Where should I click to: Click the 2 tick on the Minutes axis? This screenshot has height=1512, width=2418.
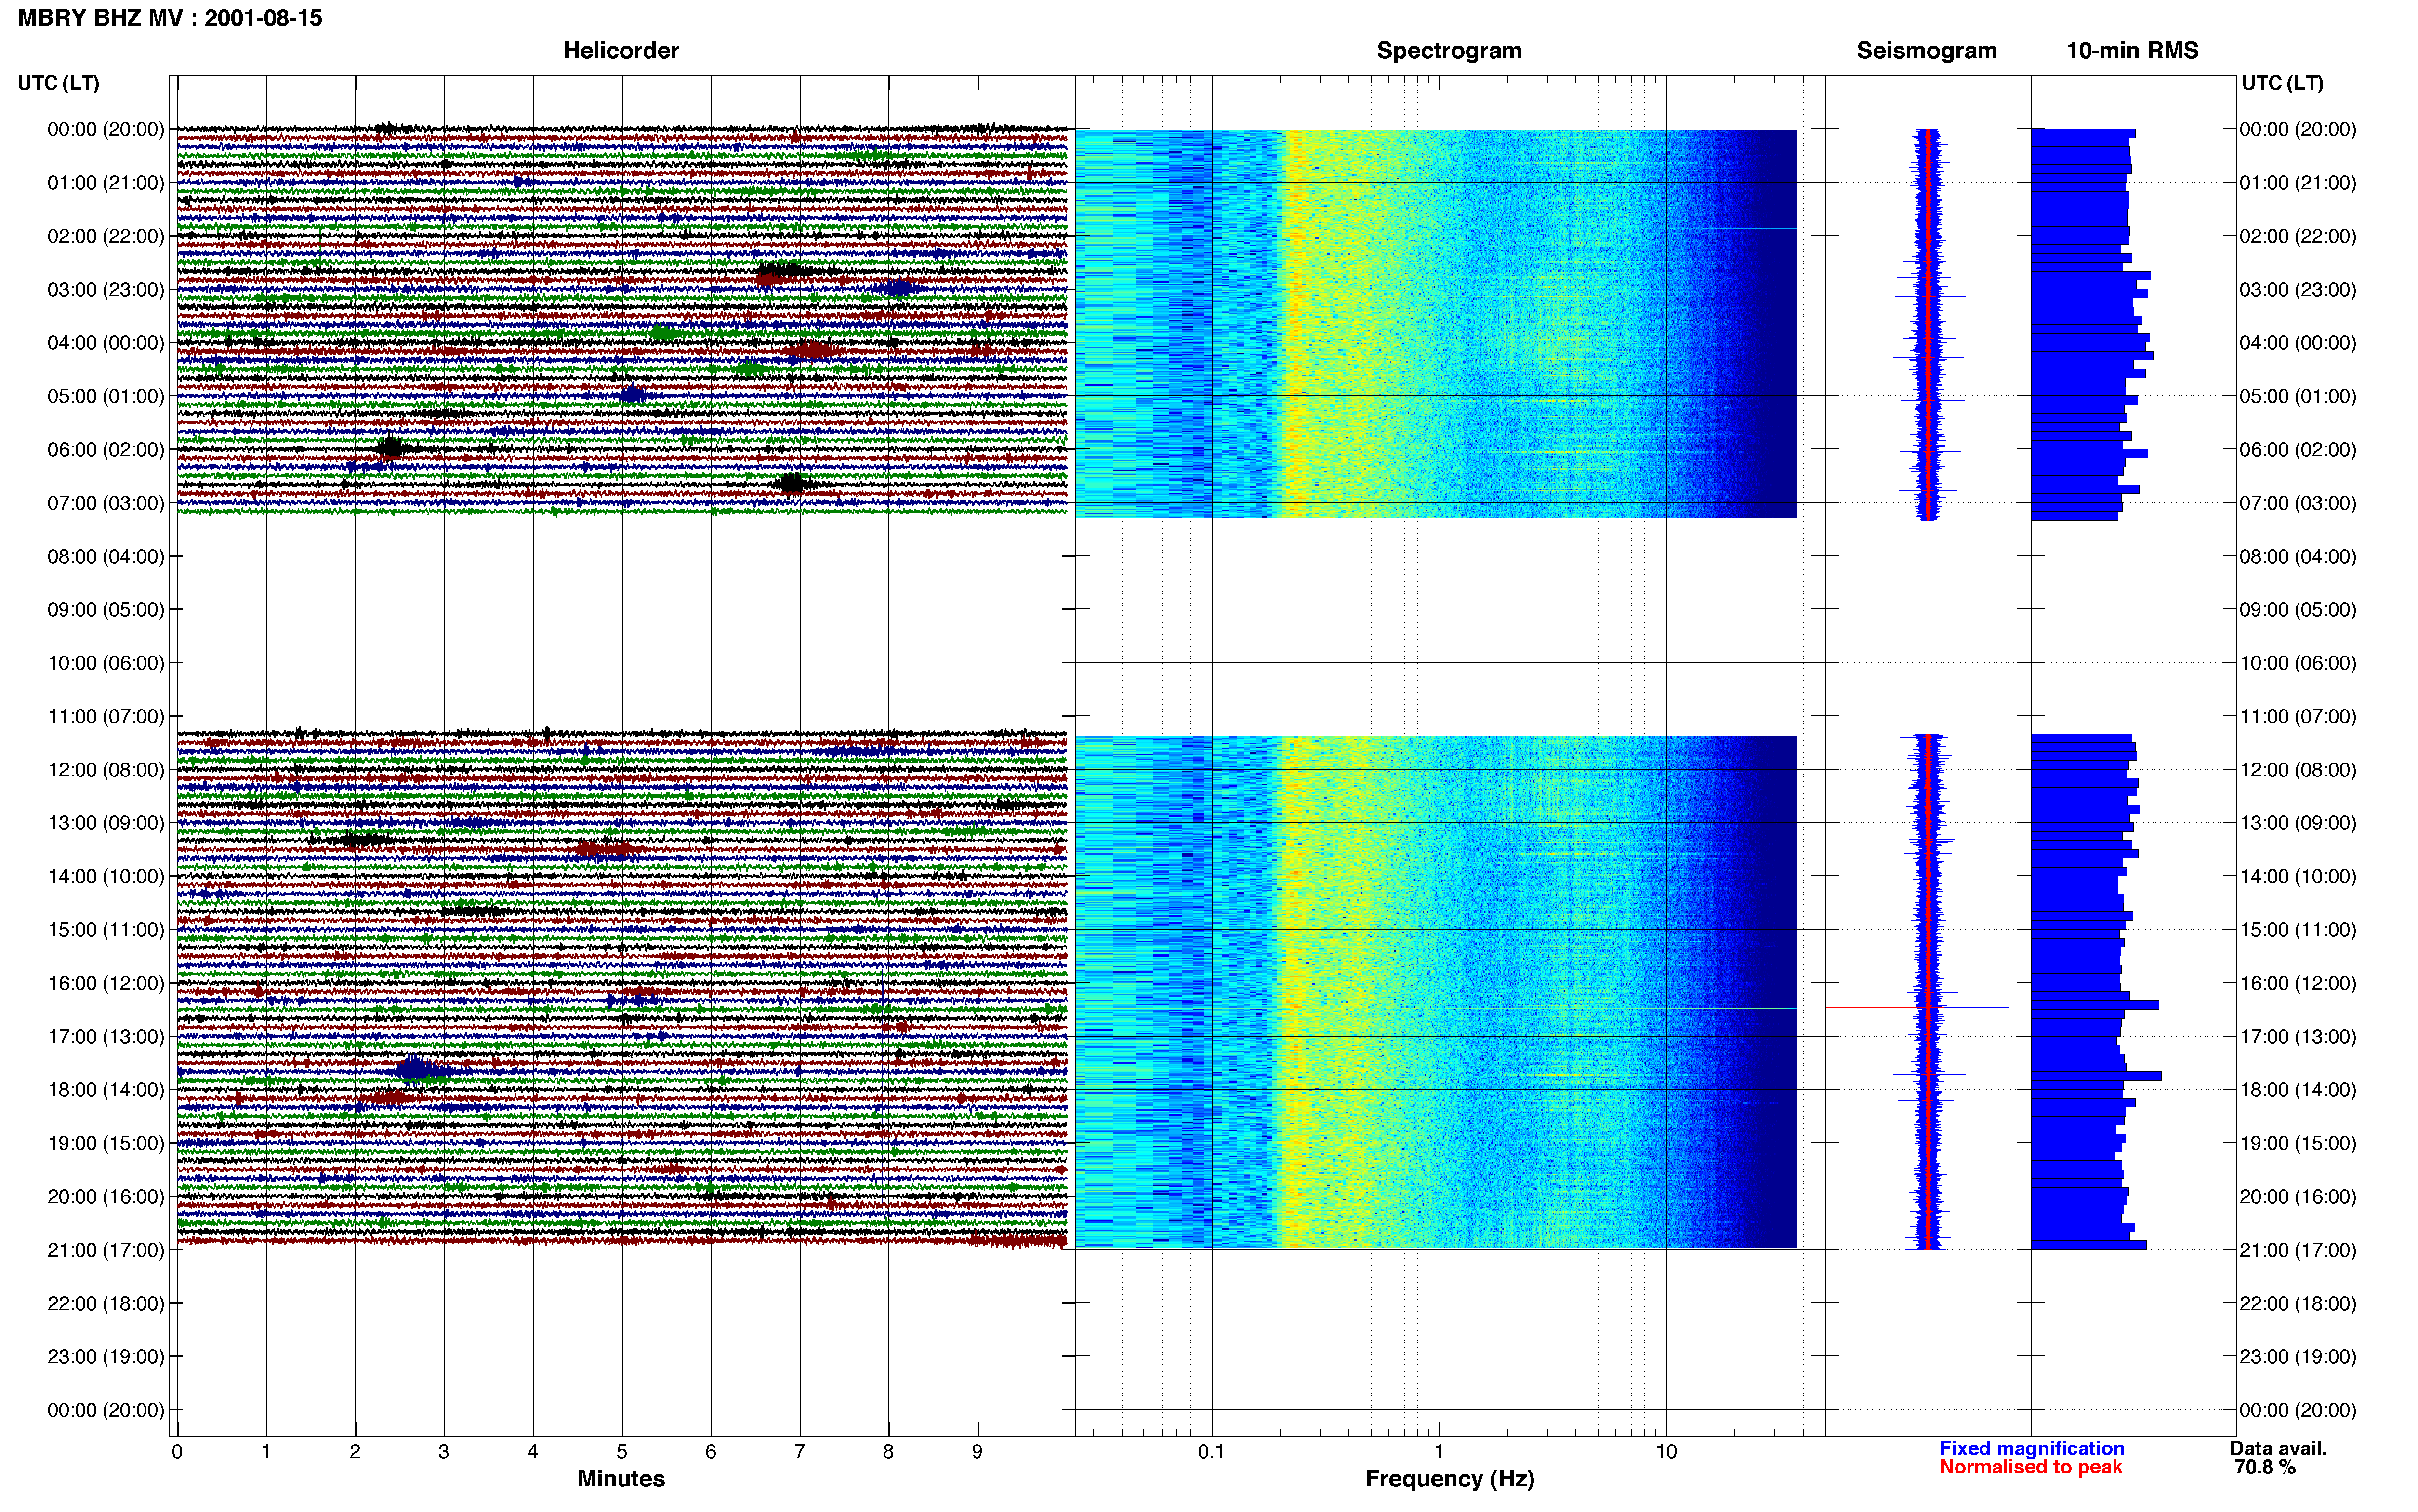pos(355,1451)
